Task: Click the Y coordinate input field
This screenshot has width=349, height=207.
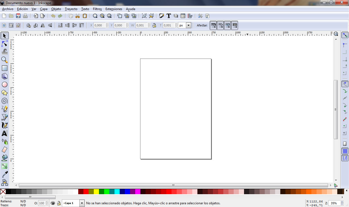Action: coord(120,25)
